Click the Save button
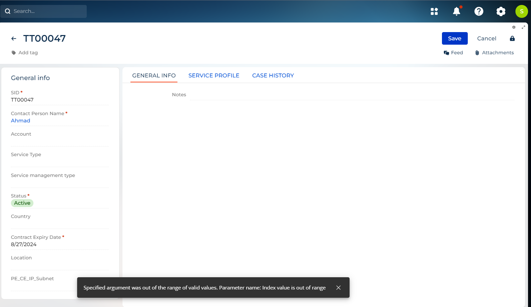Screen dimensions: 531x307 click(455, 38)
